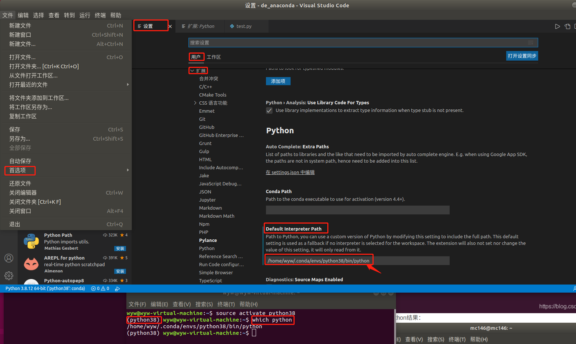Expand 首选项 submenu
576x344 pixels.
pyautogui.click(x=66, y=170)
